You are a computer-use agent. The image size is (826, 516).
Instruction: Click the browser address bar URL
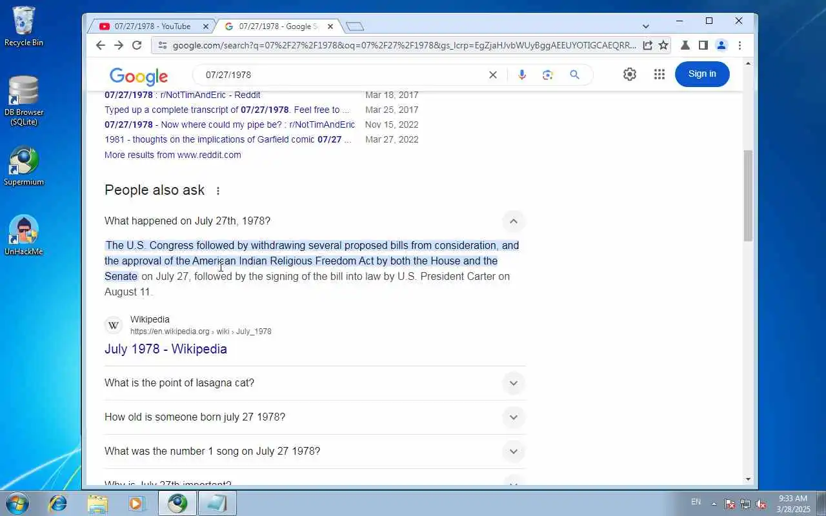[x=404, y=45]
